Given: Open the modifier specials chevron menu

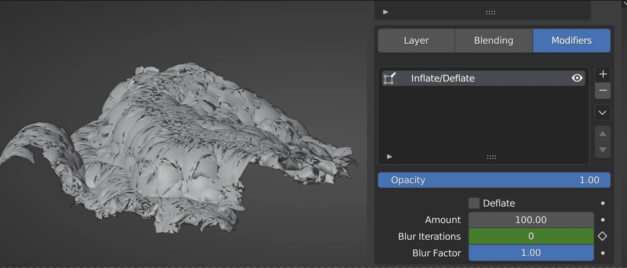Looking at the screenshot, I should (x=602, y=113).
